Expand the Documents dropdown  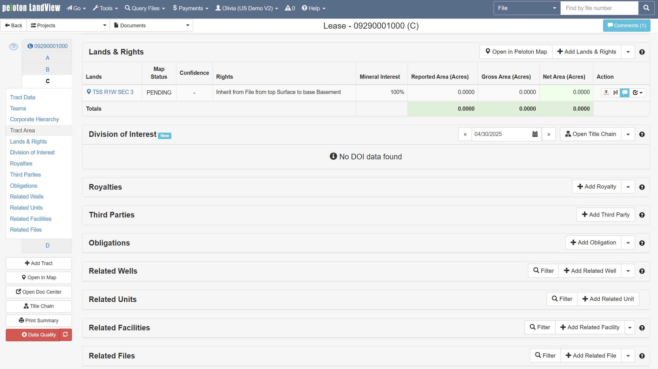152,25
